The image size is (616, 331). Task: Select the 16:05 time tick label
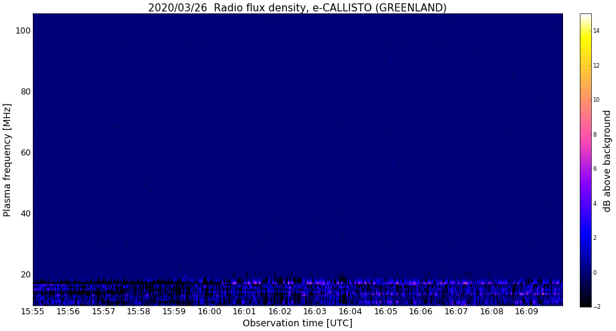click(x=386, y=312)
